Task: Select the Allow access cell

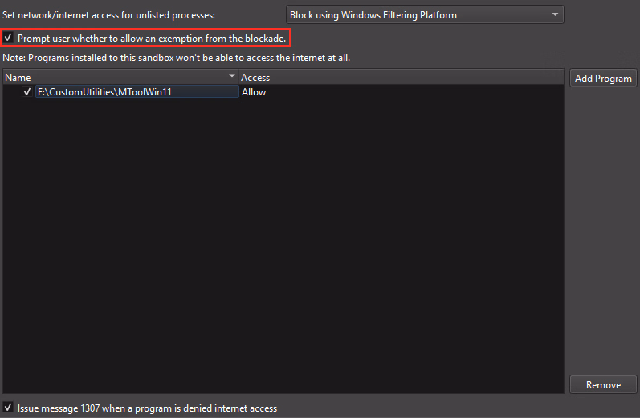Action: coord(254,92)
